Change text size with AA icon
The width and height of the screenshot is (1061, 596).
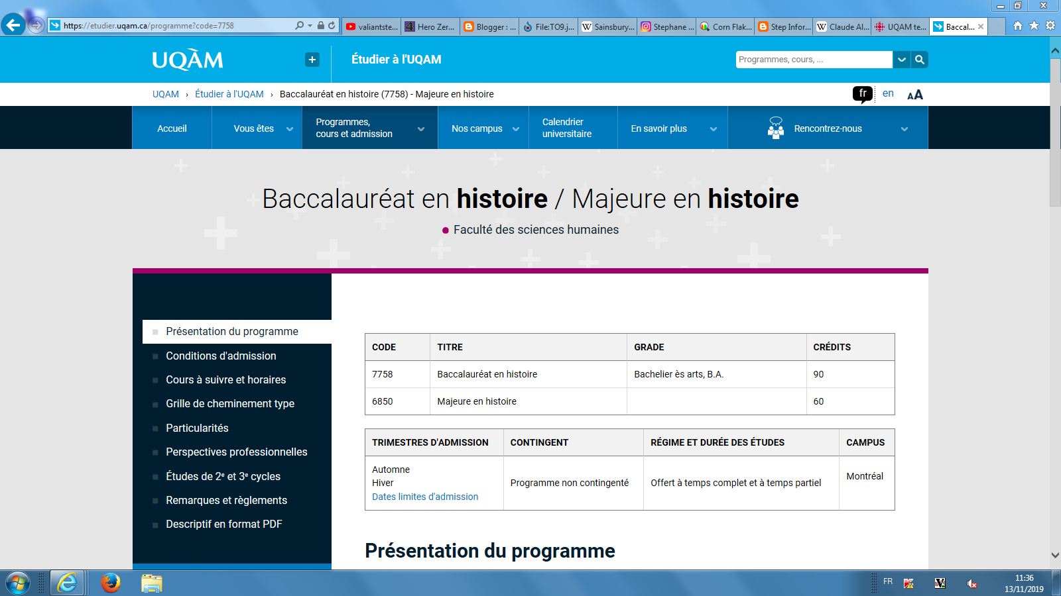click(x=915, y=95)
